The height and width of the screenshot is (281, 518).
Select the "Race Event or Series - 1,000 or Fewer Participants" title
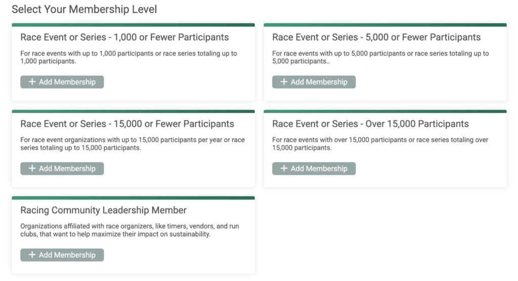pyautogui.click(x=124, y=37)
